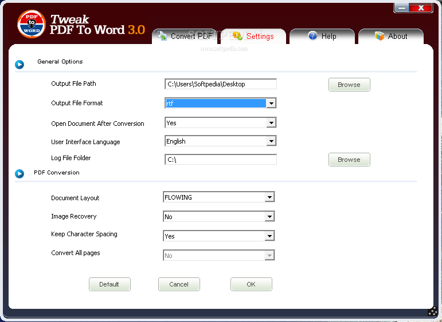Click the Log File Folder text field
Screen dimensions: 442x322
click(x=221, y=160)
